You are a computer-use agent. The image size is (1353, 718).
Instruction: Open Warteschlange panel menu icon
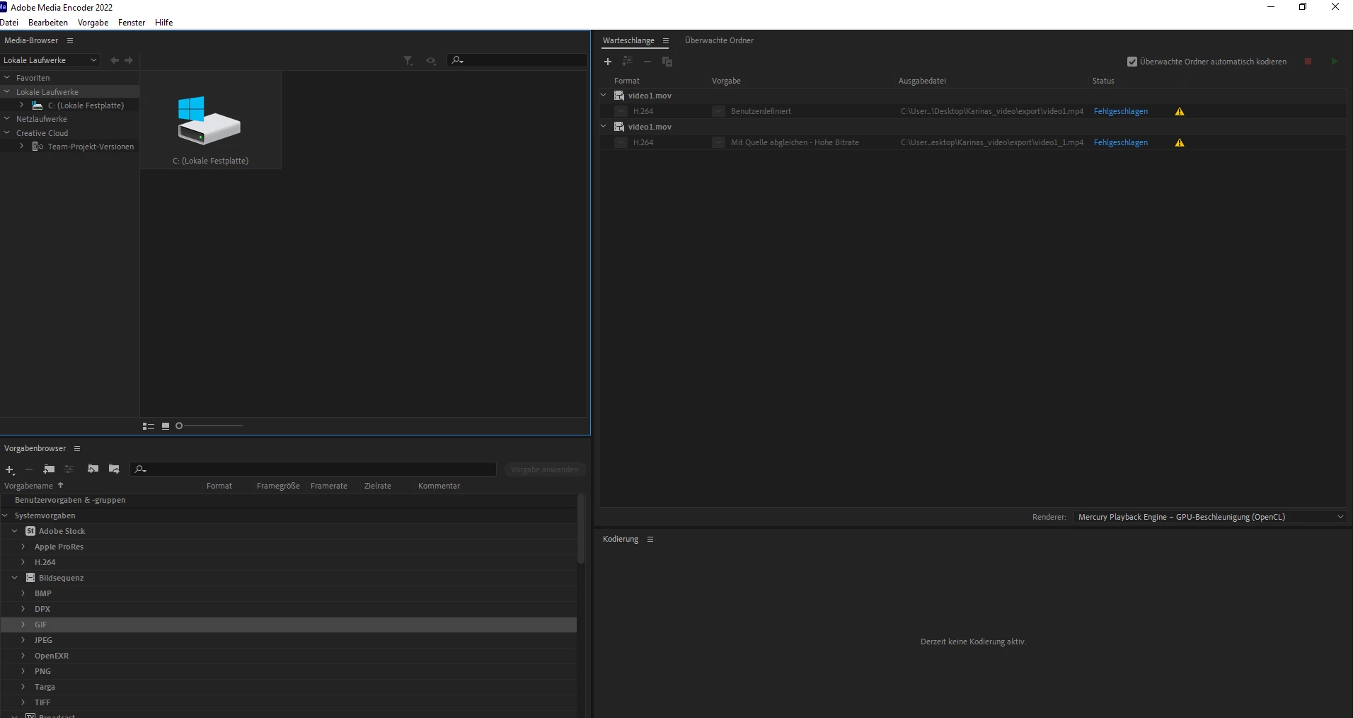pyautogui.click(x=666, y=41)
